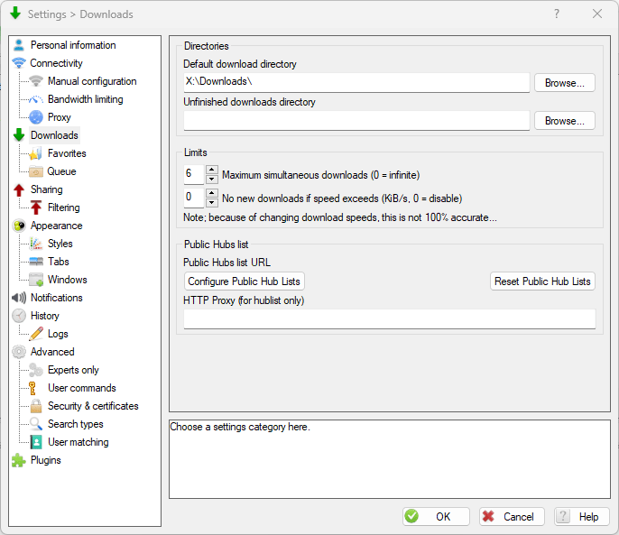Open the Plugins page label
The width and height of the screenshot is (619, 535).
click(x=45, y=460)
